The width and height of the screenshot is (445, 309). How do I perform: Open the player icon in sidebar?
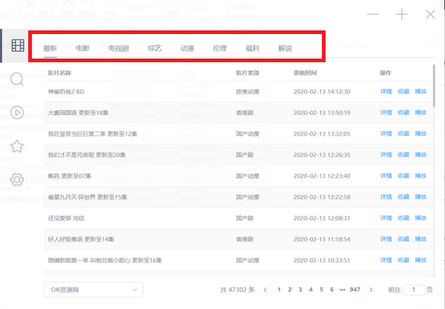18,112
